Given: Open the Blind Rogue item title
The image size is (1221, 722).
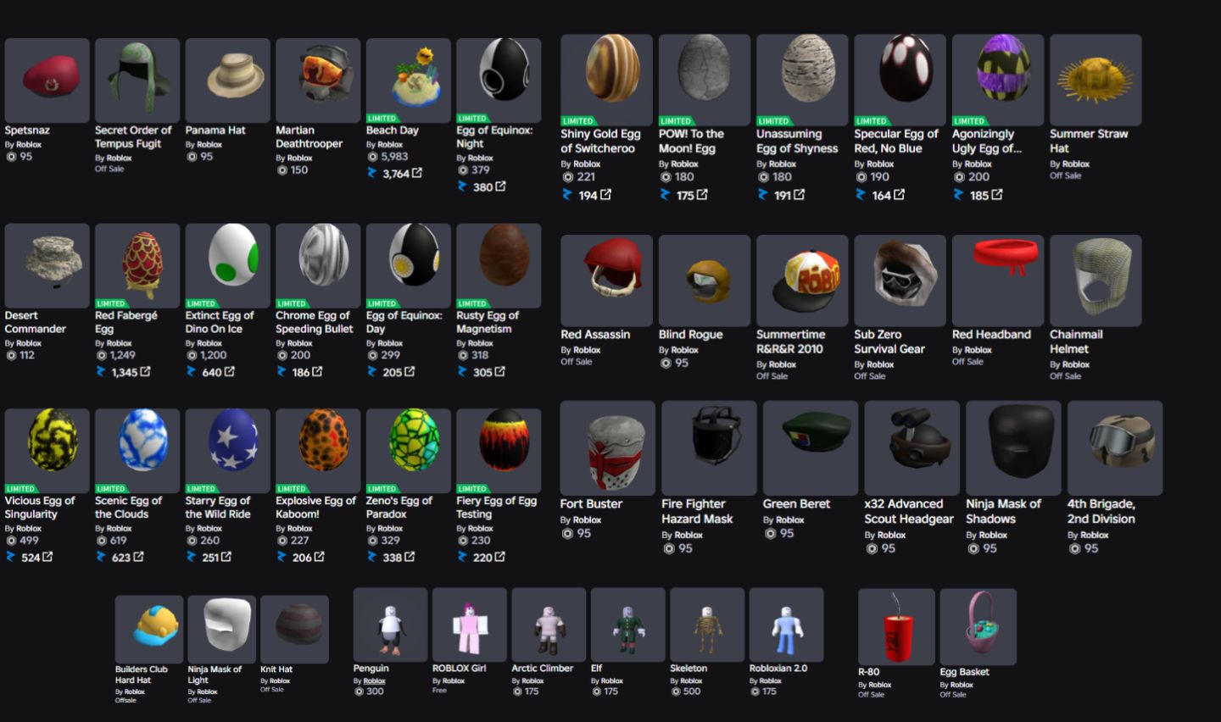Looking at the screenshot, I should click(x=691, y=335).
